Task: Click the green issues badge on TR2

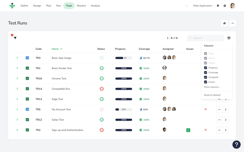Action: pos(188,130)
